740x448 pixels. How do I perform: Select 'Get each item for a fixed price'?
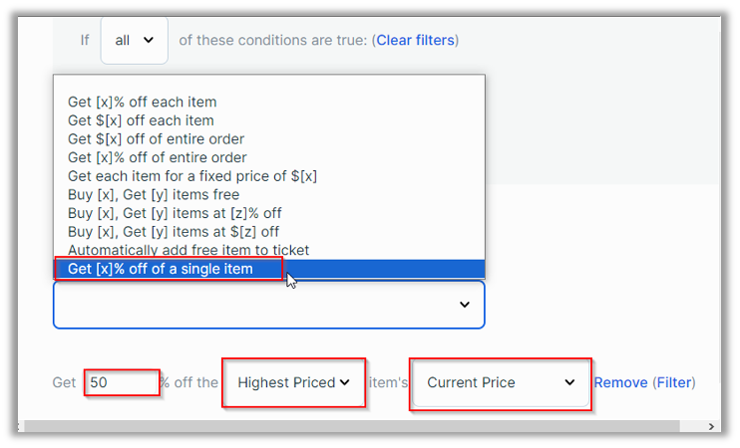point(192,176)
